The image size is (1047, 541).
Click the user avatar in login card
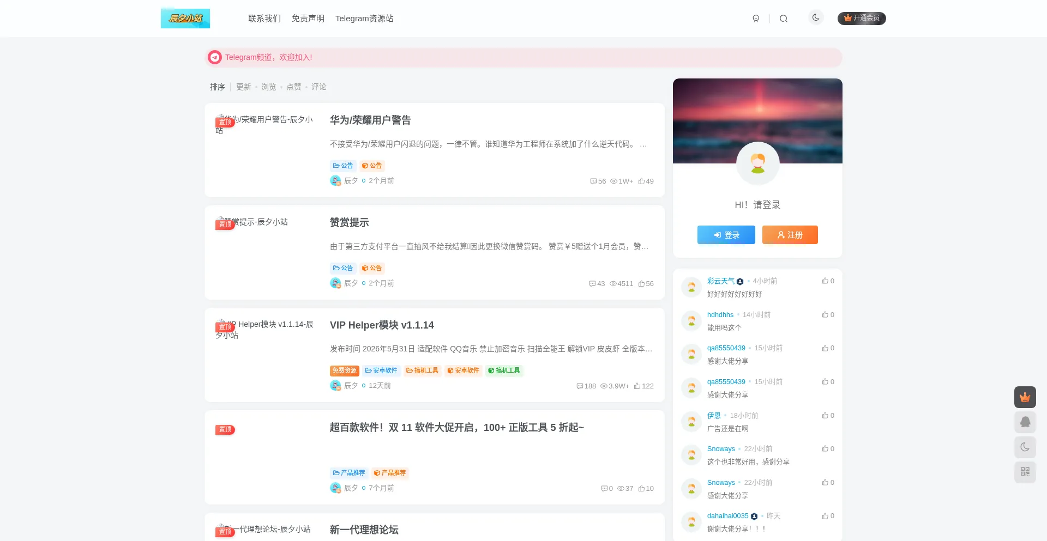(x=758, y=163)
